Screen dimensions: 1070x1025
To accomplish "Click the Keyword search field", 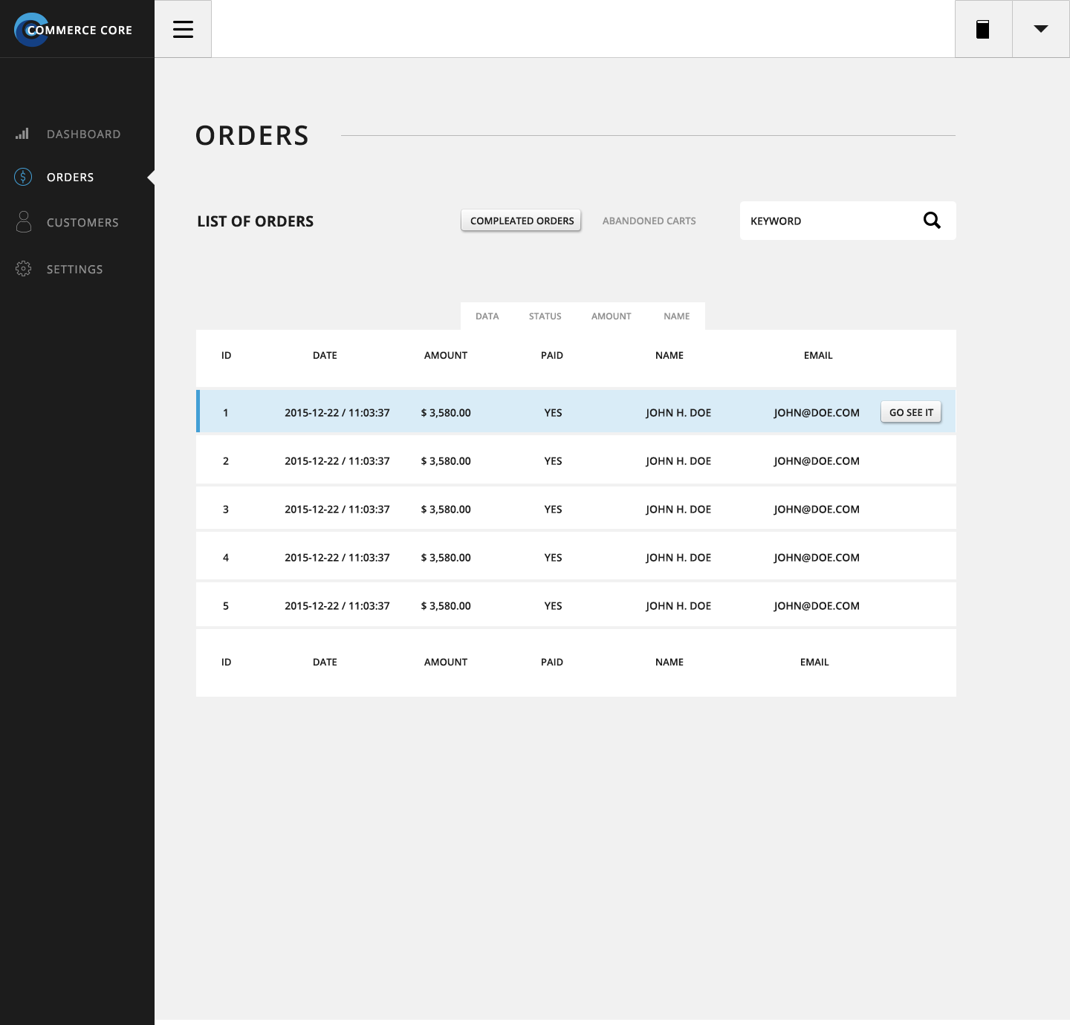I will point(832,221).
